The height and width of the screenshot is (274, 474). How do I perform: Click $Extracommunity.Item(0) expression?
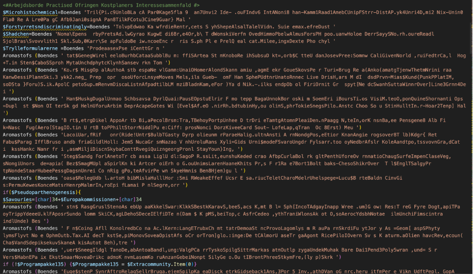[x=161, y=264]
